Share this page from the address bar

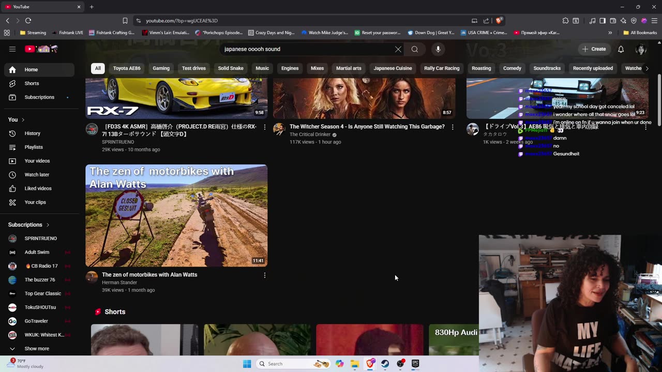pos(486,21)
